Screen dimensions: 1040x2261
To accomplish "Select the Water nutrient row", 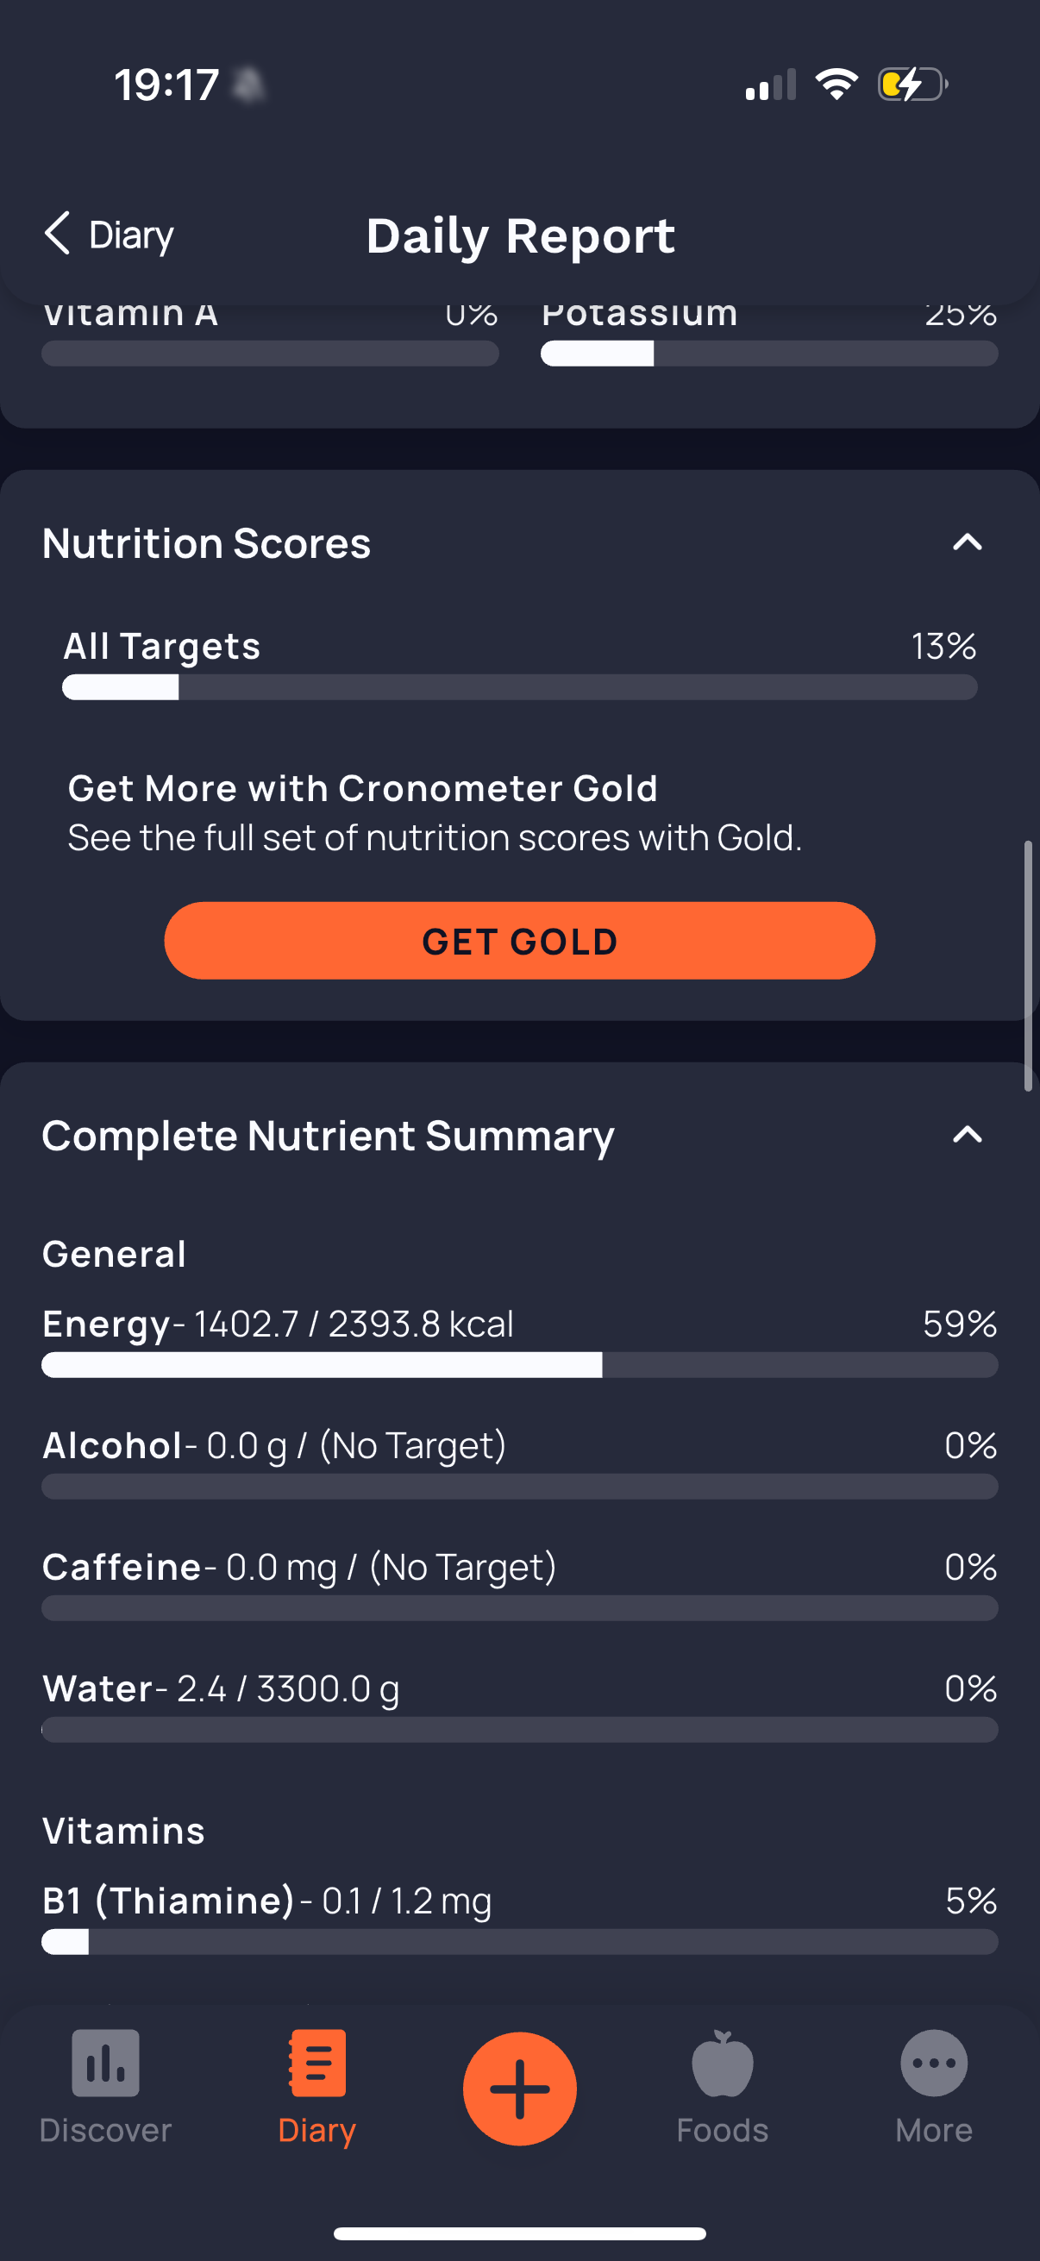I will 519,1706.
